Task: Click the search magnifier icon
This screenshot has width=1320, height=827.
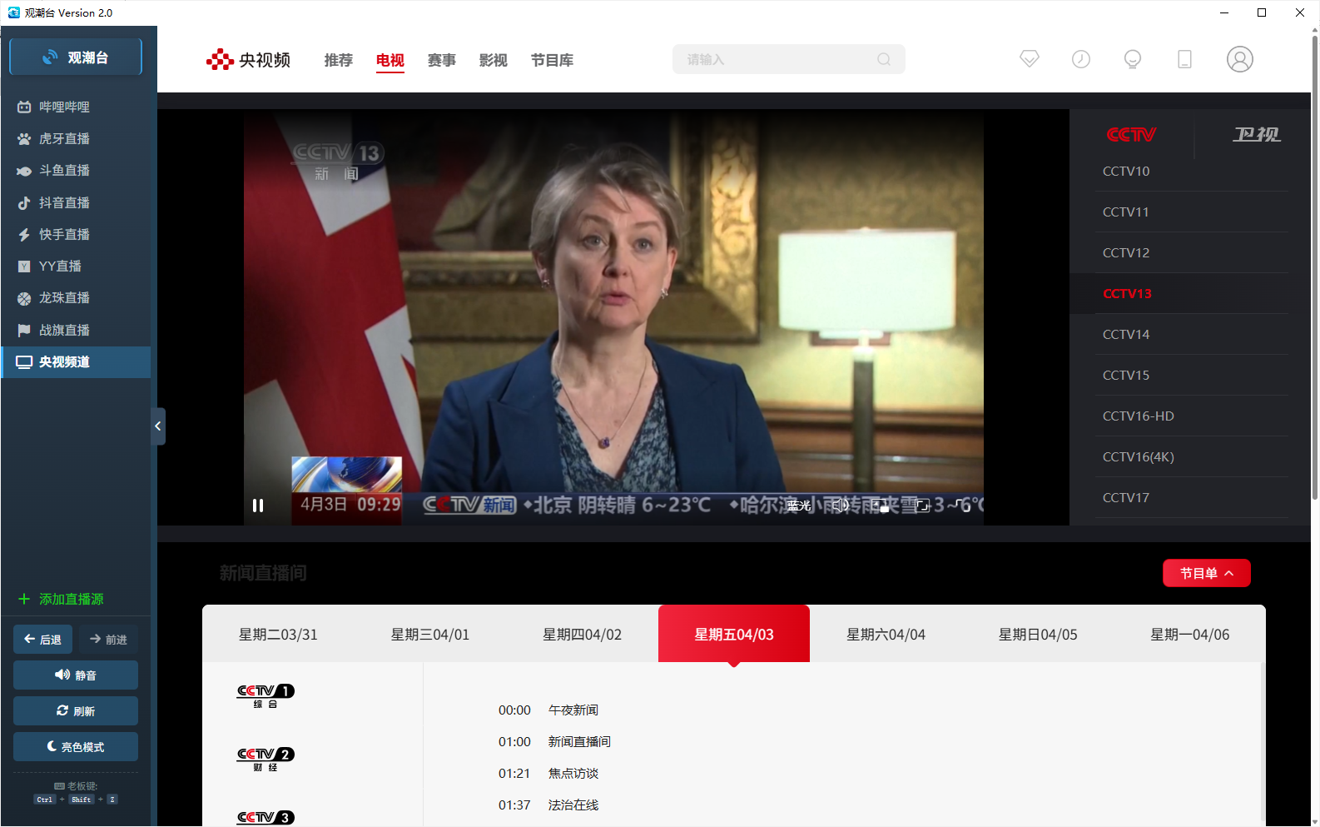Action: pyautogui.click(x=884, y=59)
